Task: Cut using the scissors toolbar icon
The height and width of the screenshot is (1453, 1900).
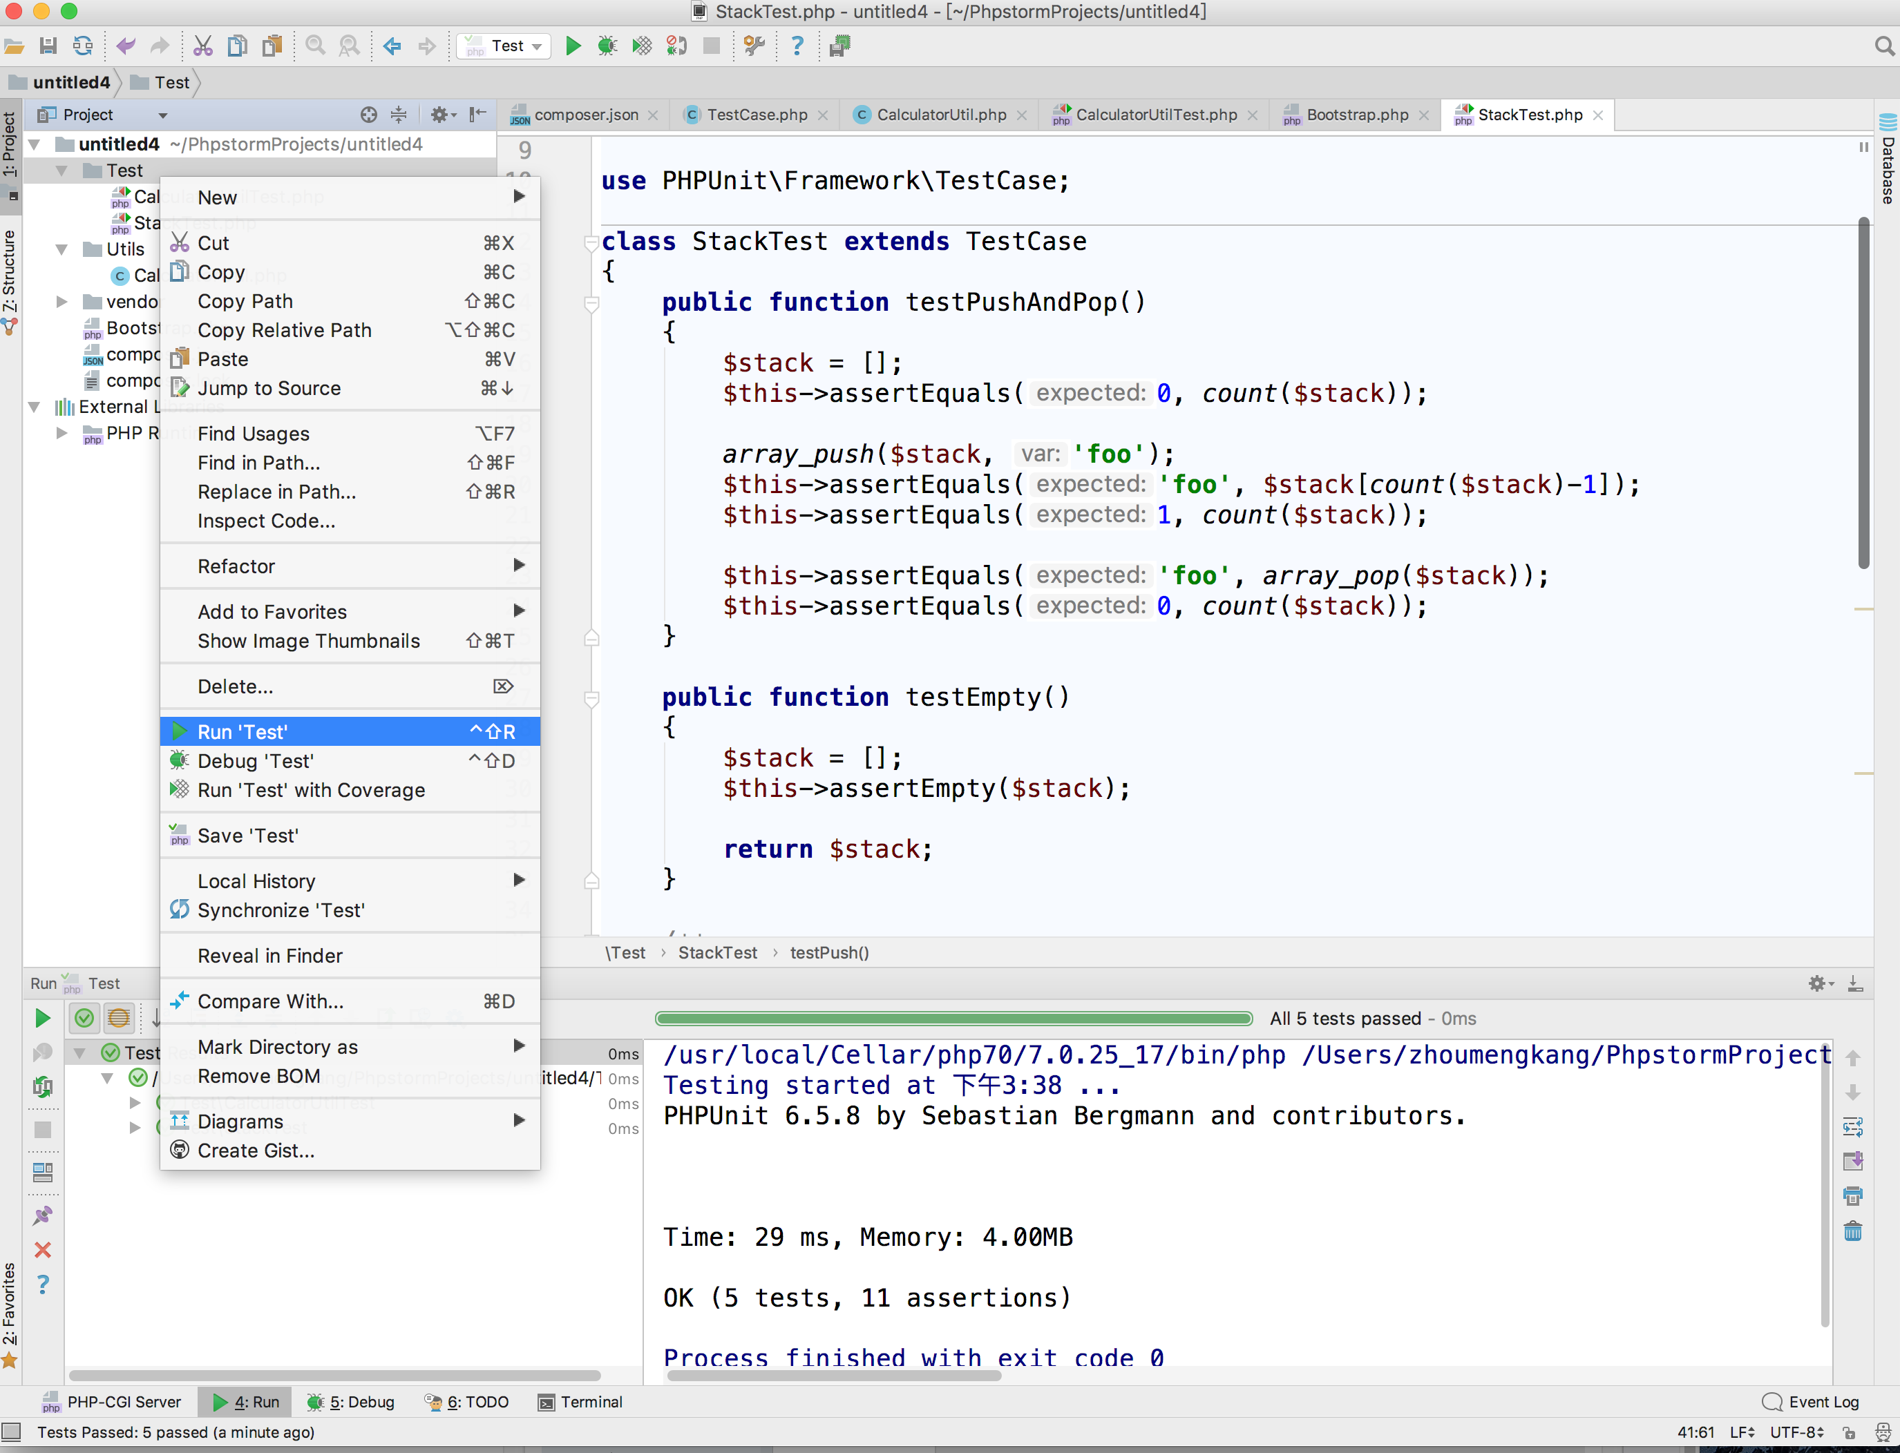Action: (202, 46)
